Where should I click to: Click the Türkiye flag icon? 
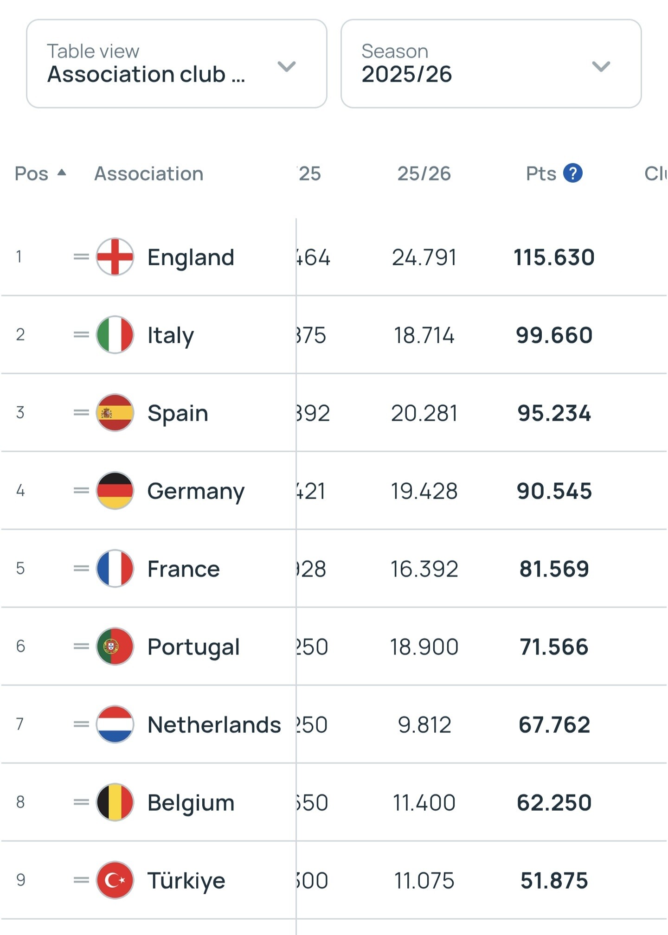[115, 880]
